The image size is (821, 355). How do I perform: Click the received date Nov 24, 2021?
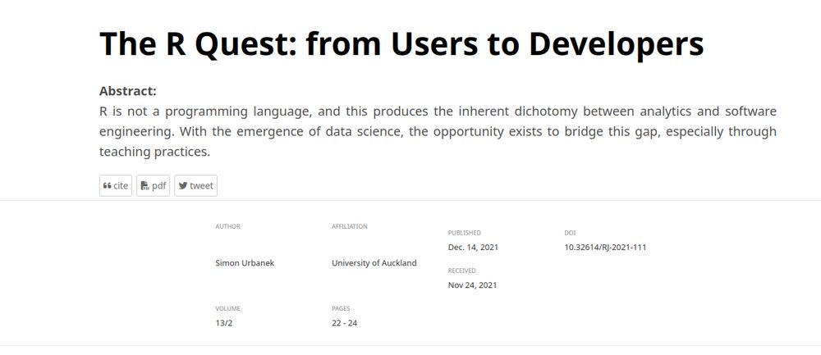(x=472, y=285)
